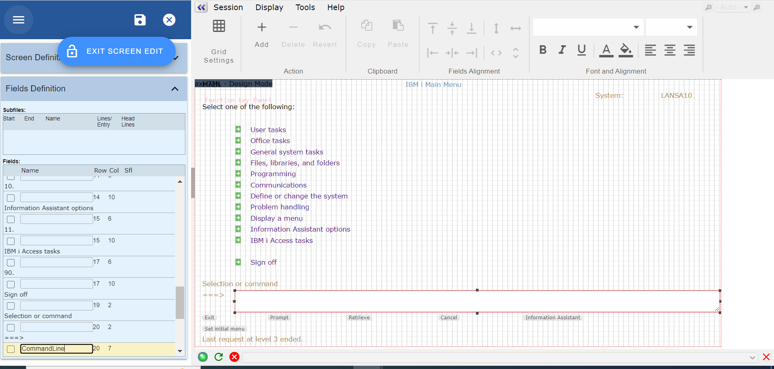Open the font size dropdown
774x369 pixels.
689,27
